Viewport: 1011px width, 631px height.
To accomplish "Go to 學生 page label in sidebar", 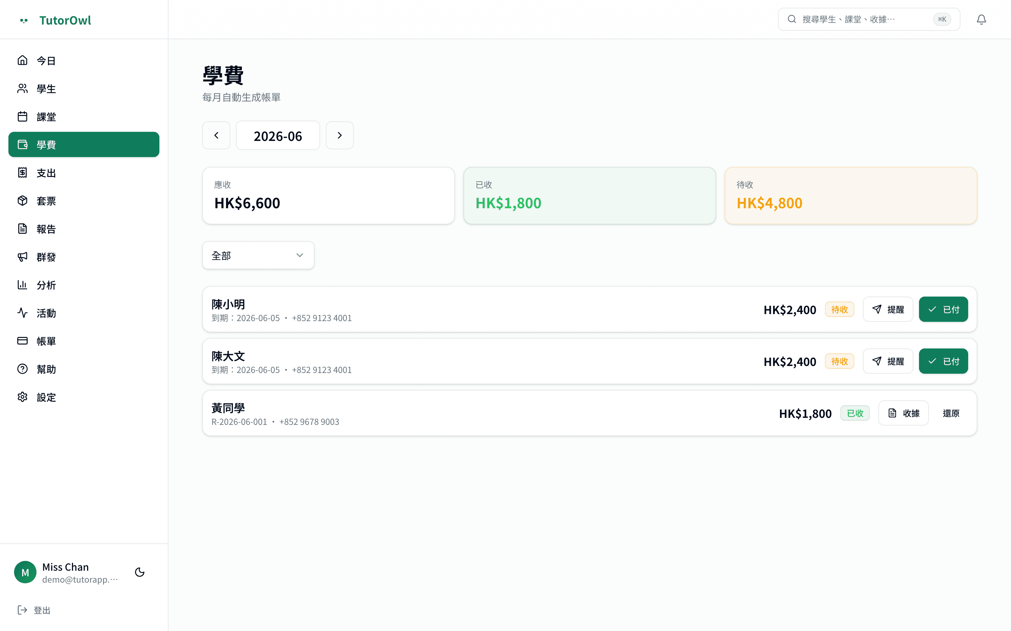I will [46, 89].
